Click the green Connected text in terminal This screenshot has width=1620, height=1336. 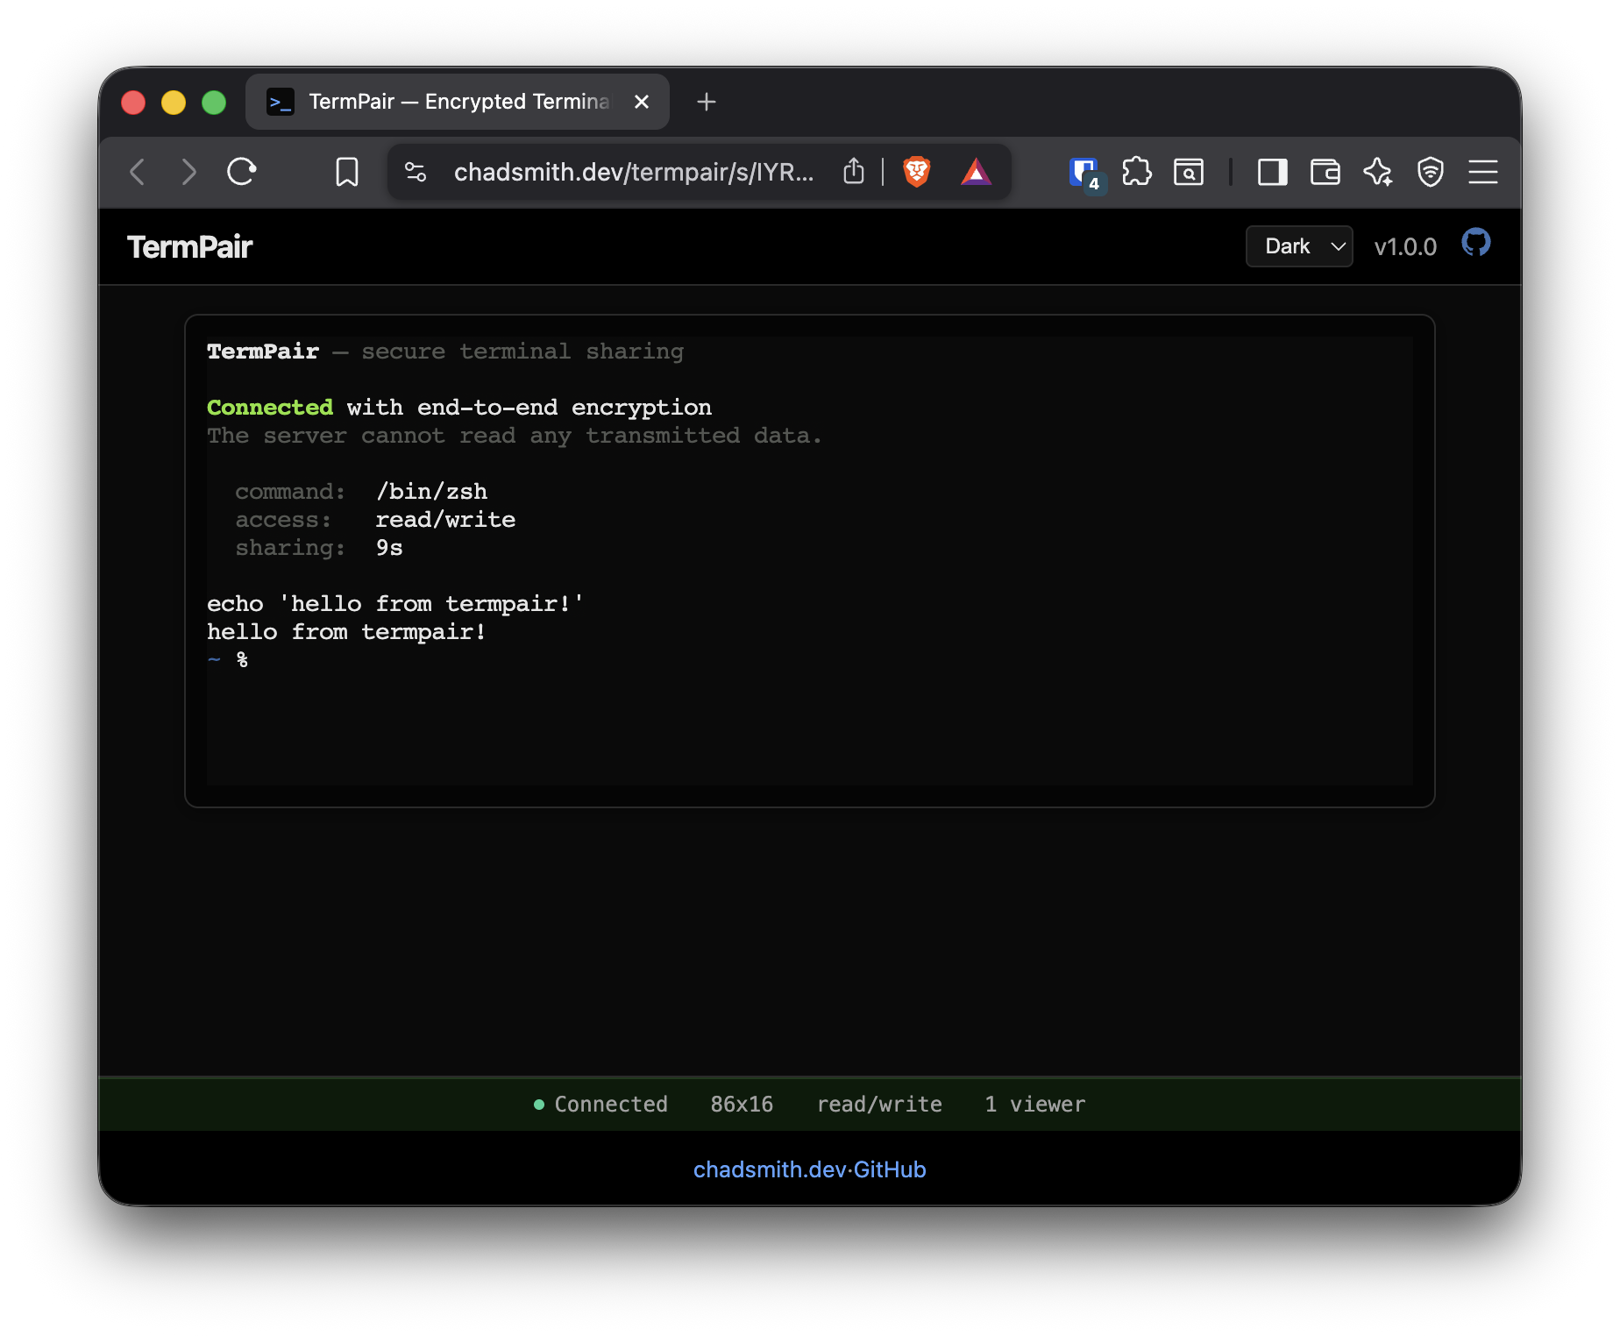pyautogui.click(x=270, y=407)
